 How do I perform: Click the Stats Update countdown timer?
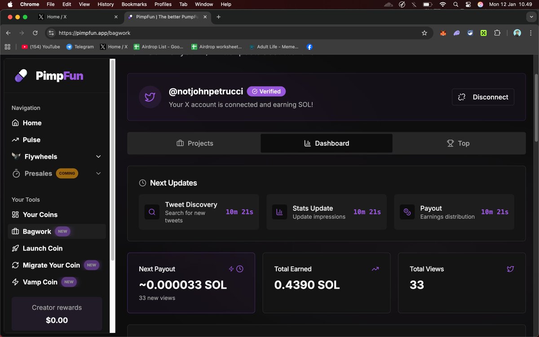pos(367,212)
